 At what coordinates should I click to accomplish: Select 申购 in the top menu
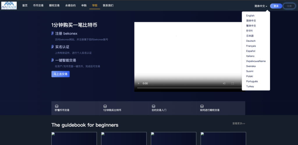84,6
